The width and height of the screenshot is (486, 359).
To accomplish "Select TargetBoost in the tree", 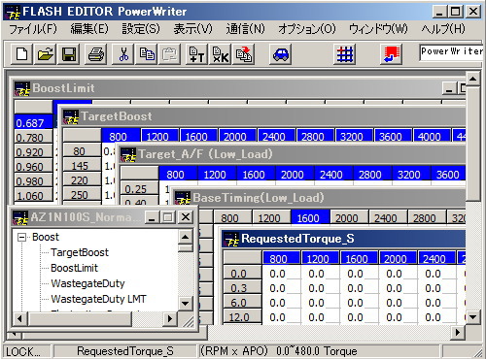I will (x=80, y=252).
